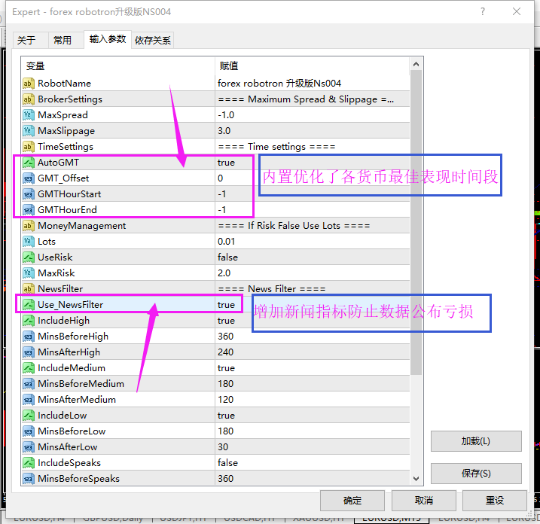Click the MaxRisk value 2.0
This screenshot has width=540, height=524.
224,273
